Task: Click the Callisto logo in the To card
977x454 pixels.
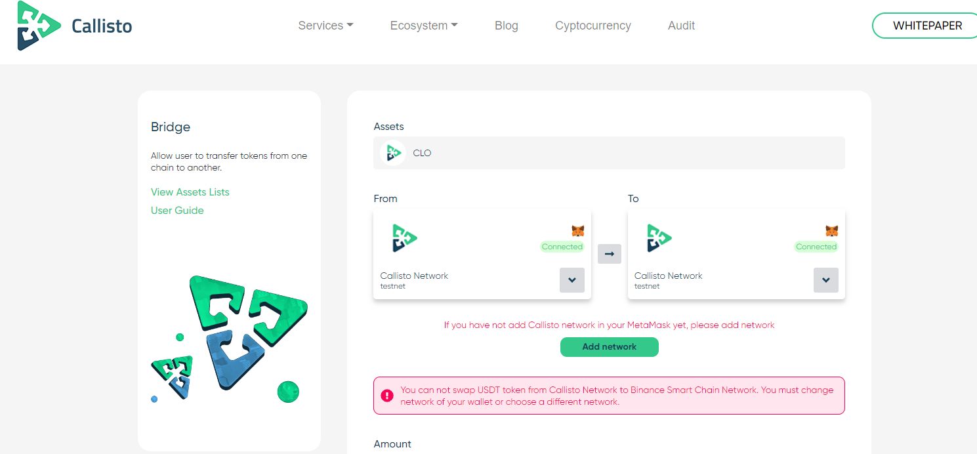Action: [659, 238]
